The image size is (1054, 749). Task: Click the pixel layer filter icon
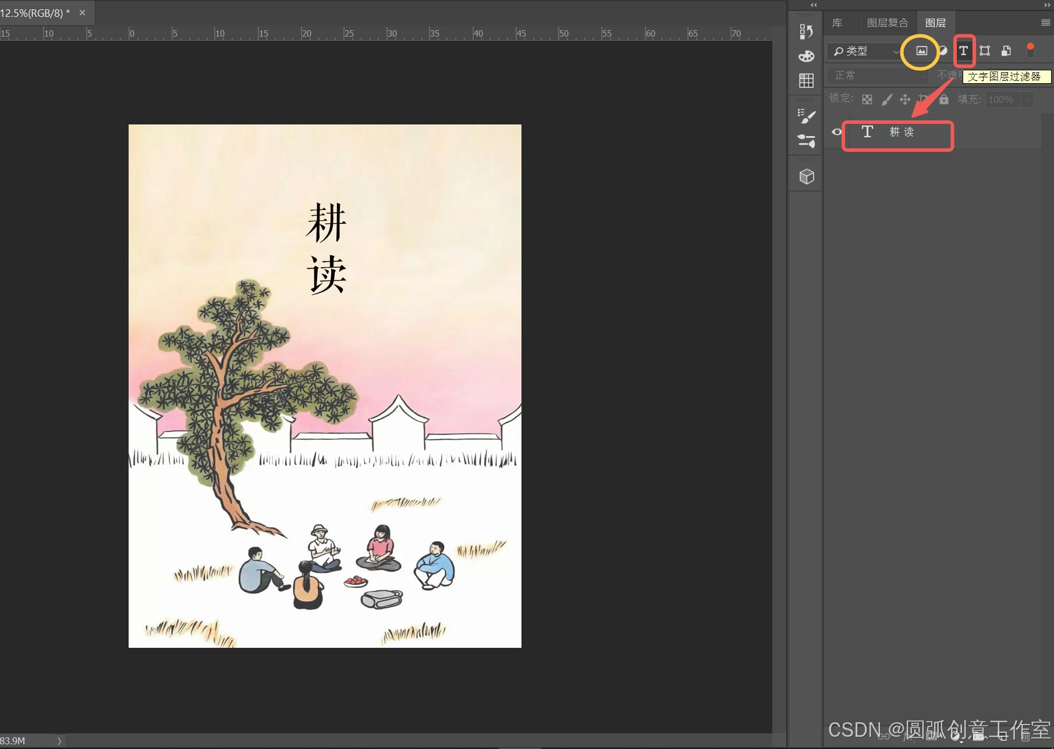click(x=921, y=51)
